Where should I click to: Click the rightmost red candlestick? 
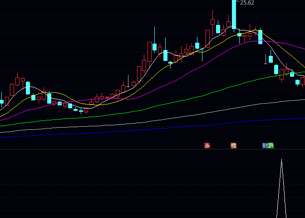point(303,81)
